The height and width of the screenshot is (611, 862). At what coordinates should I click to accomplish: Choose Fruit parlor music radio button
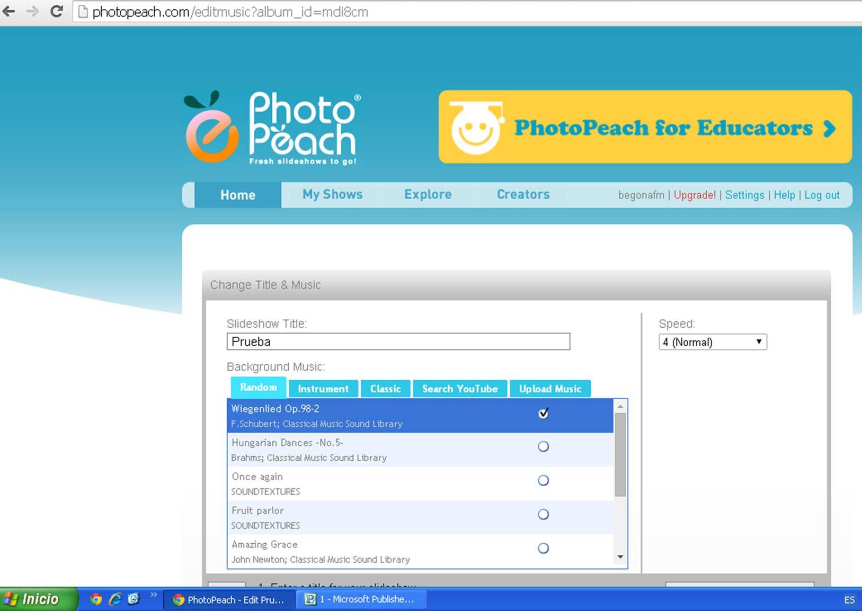click(543, 514)
